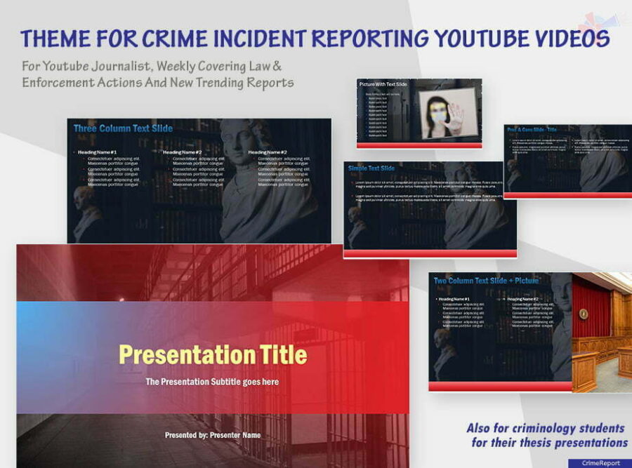Image resolution: width=632 pixels, height=468 pixels.
Task: Open the Three Column Text Slide thumbnail
Action: tap(199, 180)
